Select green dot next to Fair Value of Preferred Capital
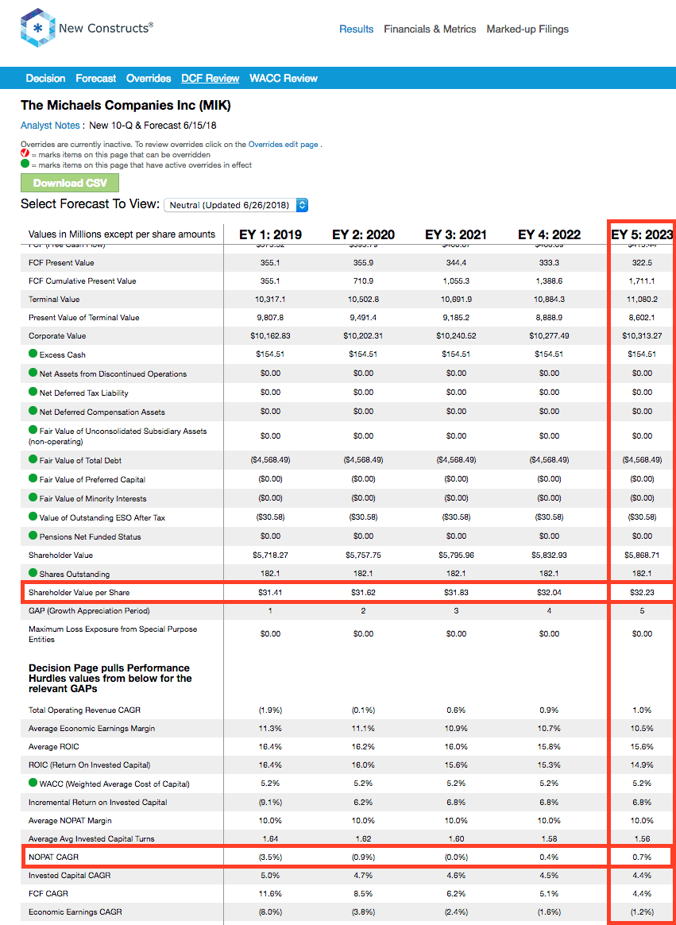This screenshot has width=676, height=925. coord(33,479)
